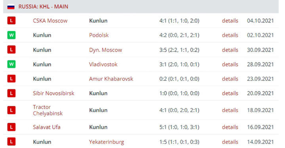Open CSKA Moscow team link

pyautogui.click(x=50, y=21)
